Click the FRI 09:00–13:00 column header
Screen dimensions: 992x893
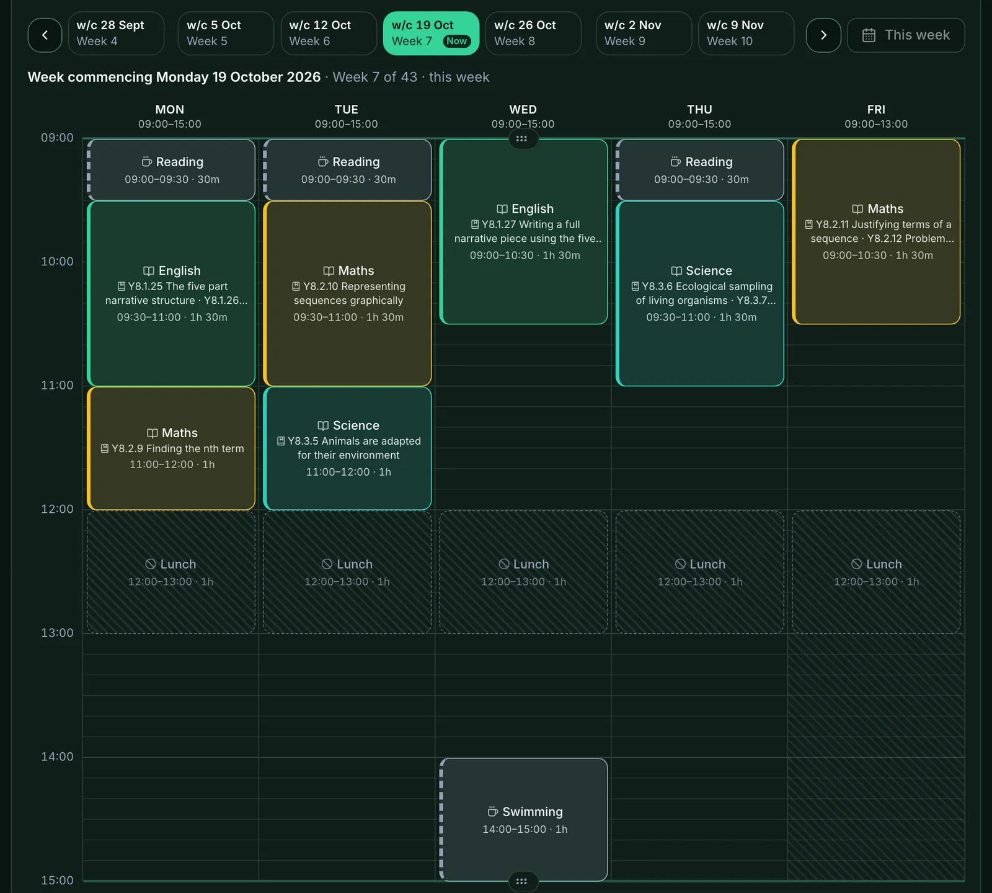click(x=876, y=117)
